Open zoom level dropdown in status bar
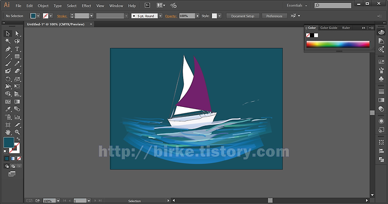This screenshot has width=388, height=204. coord(58,201)
